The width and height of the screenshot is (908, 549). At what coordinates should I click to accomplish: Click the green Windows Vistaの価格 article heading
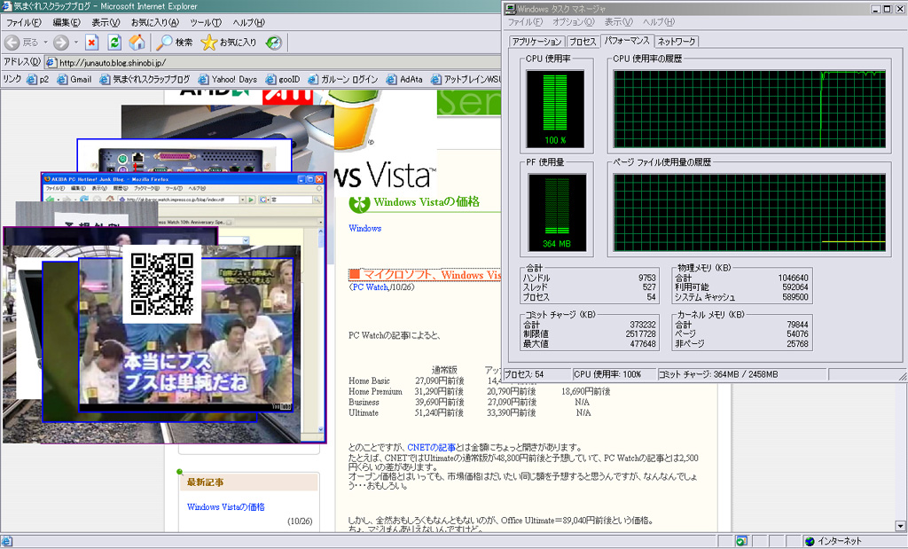click(427, 202)
